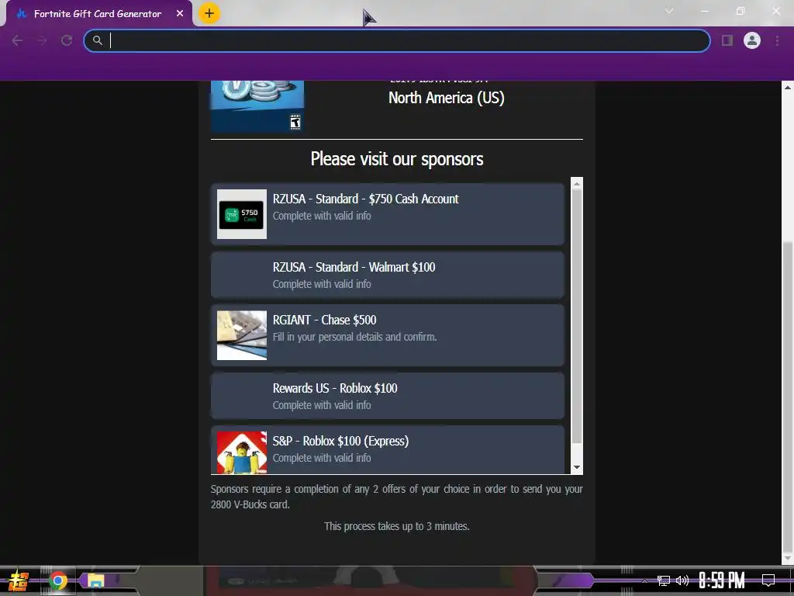Open a new browser tab with plus button
Screen dimensions: 794x596
click(209, 13)
